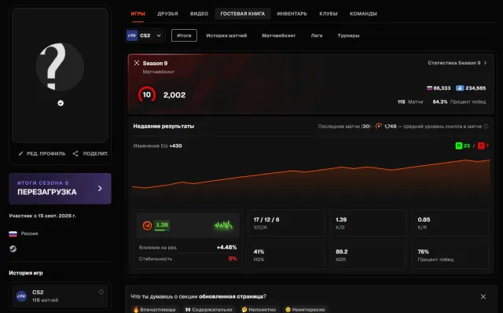Open the Лиги sub-tab

point(317,35)
